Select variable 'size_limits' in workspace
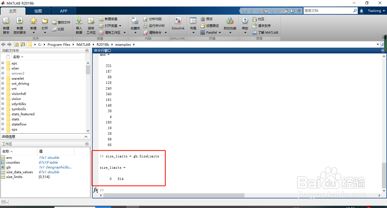 pyautogui.click(x=14, y=177)
